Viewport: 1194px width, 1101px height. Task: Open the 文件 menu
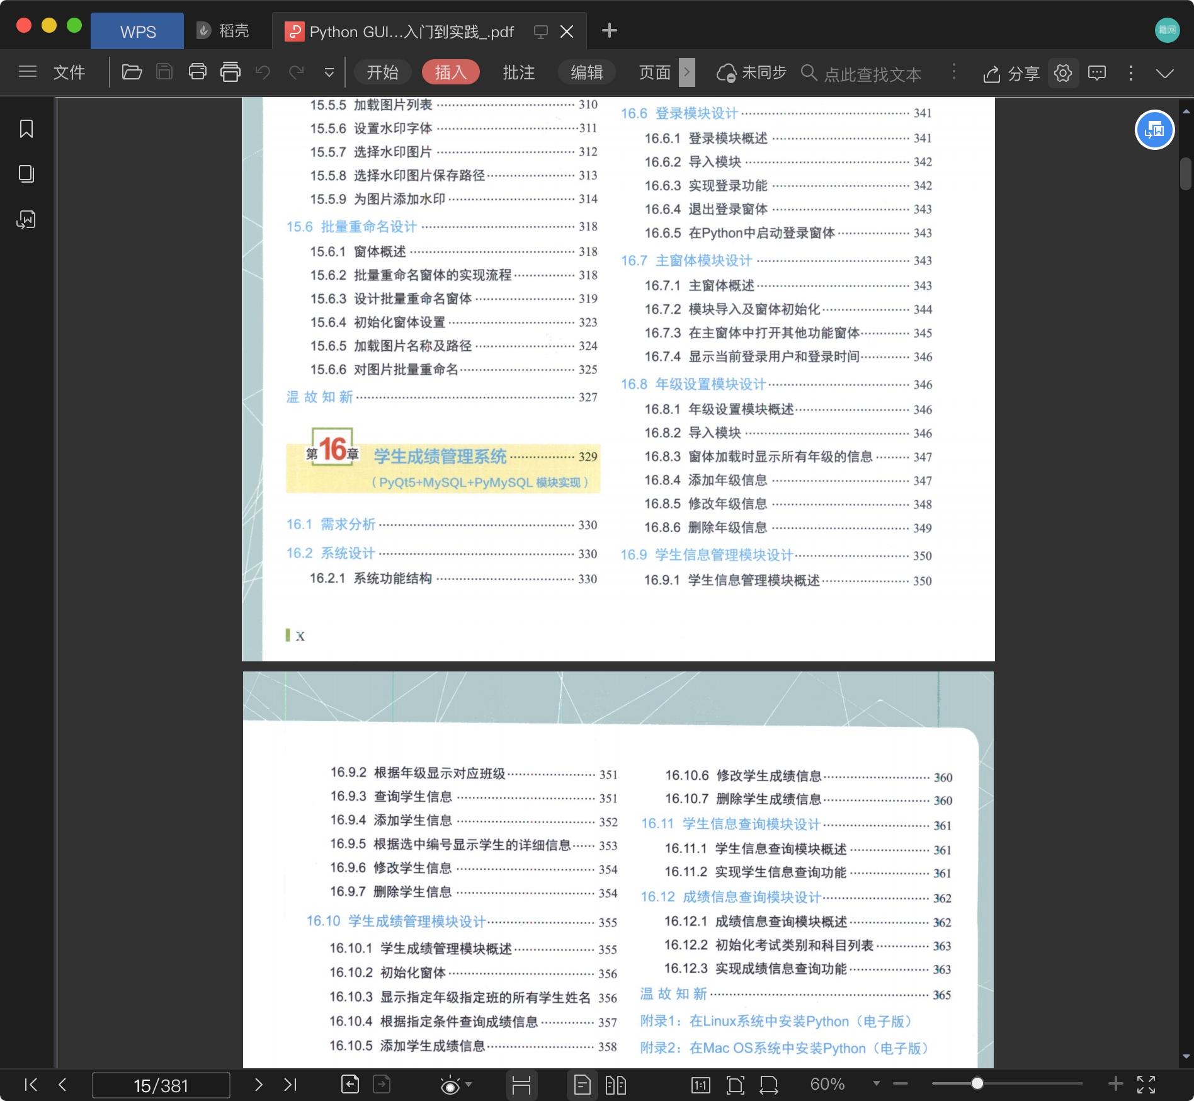[x=69, y=72]
